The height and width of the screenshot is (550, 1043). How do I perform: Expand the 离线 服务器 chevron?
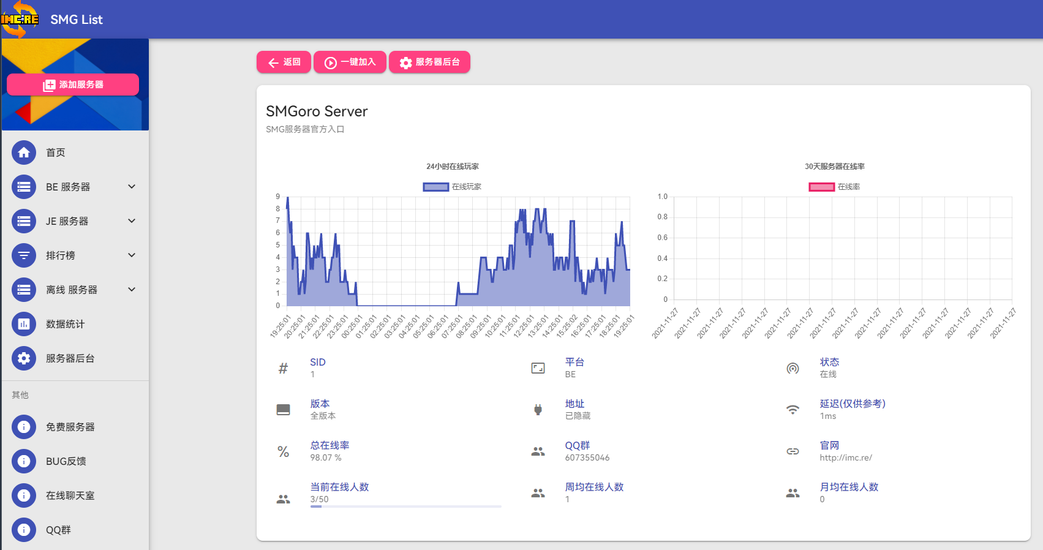(x=132, y=290)
